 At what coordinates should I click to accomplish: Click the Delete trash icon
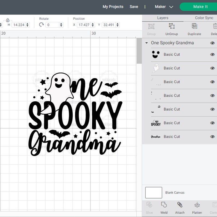click(x=215, y=26)
